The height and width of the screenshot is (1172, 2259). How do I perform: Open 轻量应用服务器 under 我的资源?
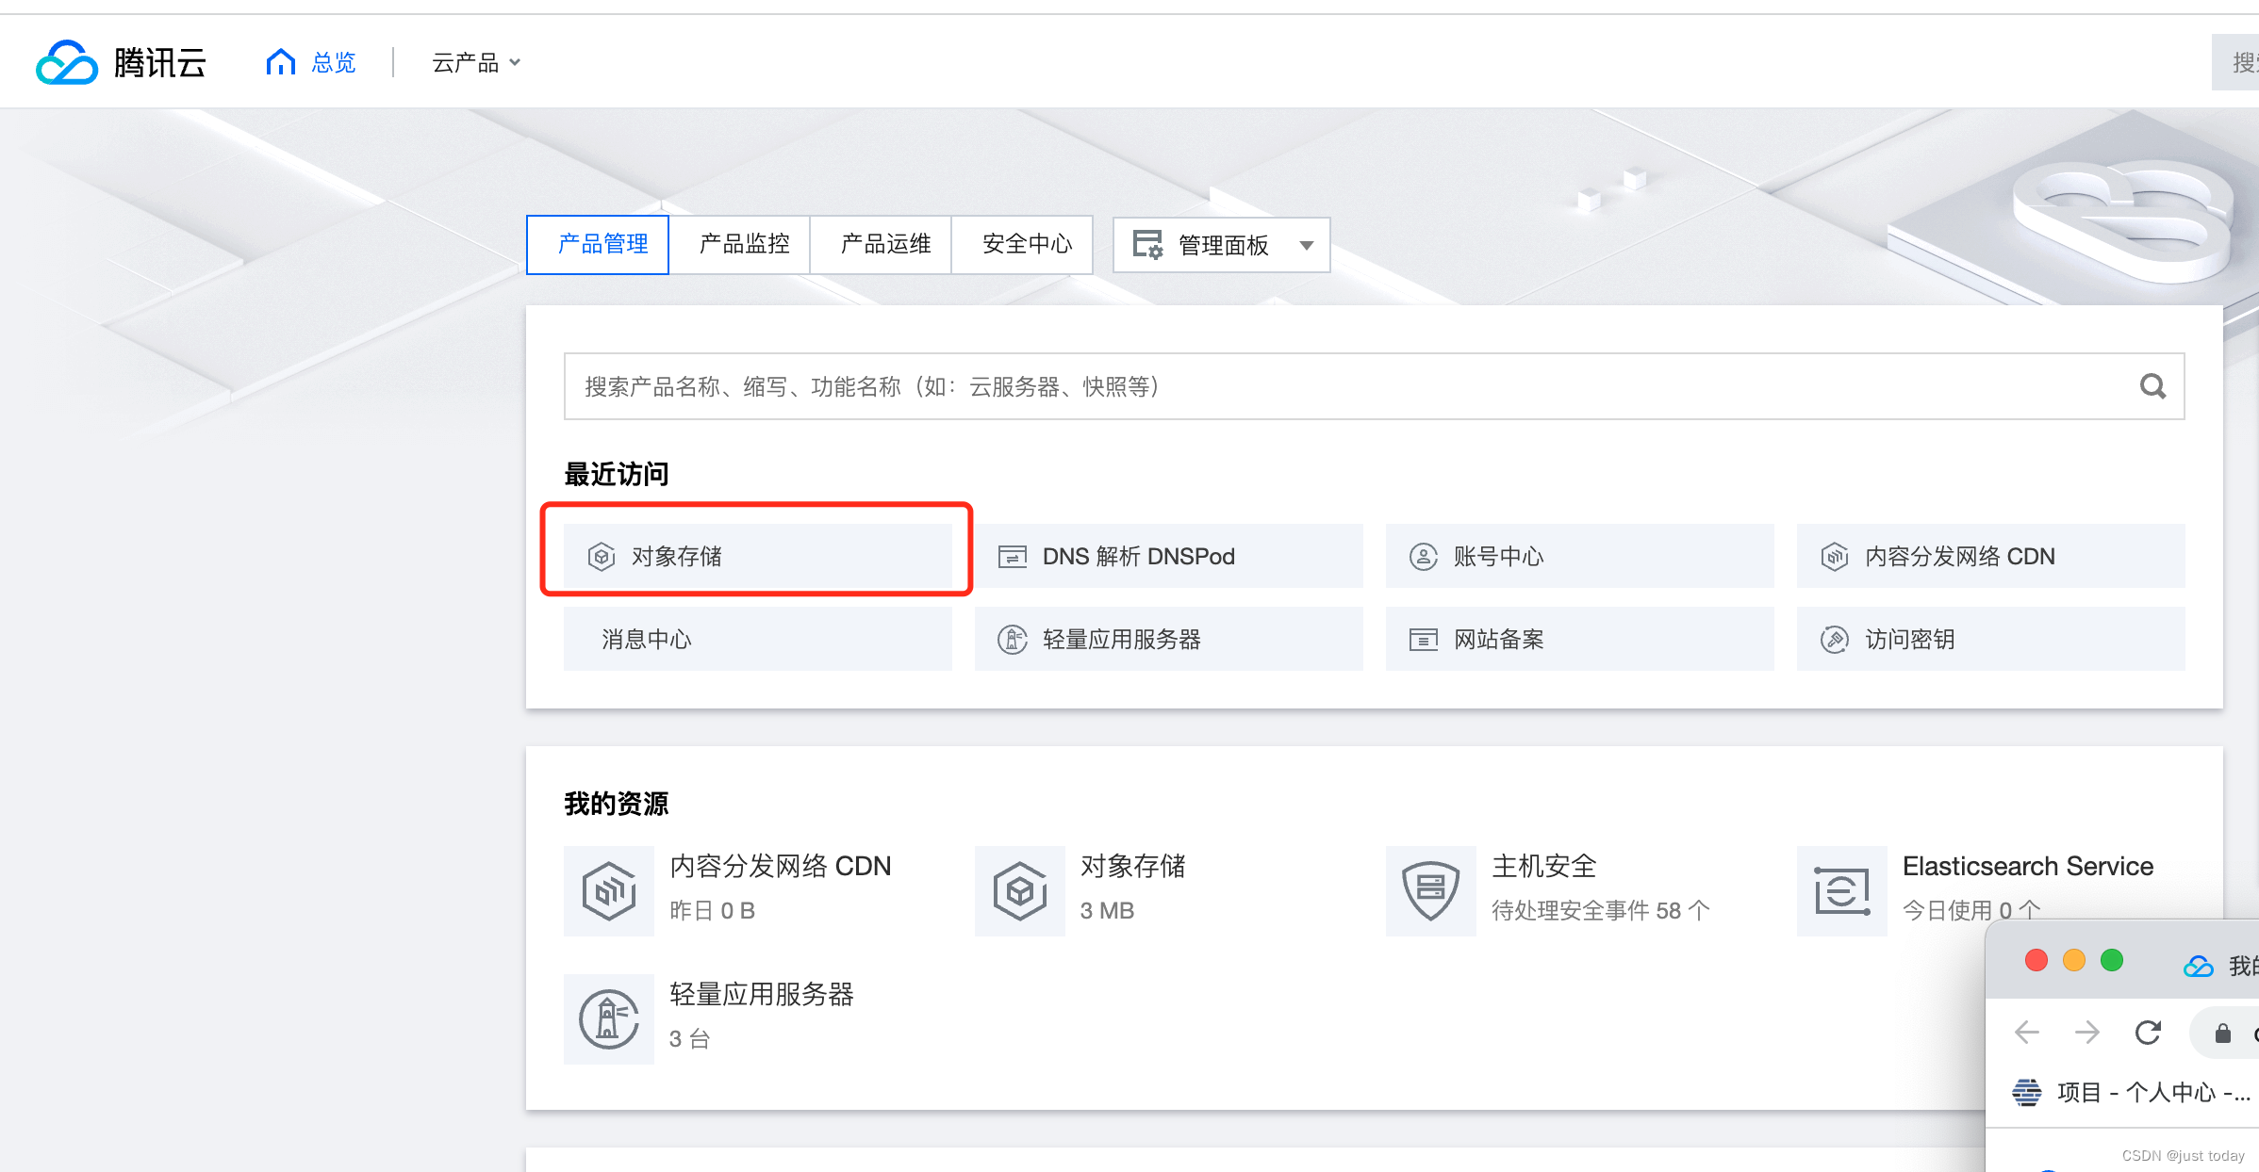click(762, 994)
